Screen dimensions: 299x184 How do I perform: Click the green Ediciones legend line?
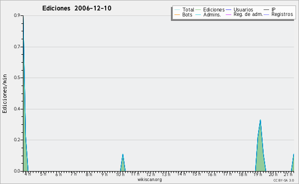(198, 9)
